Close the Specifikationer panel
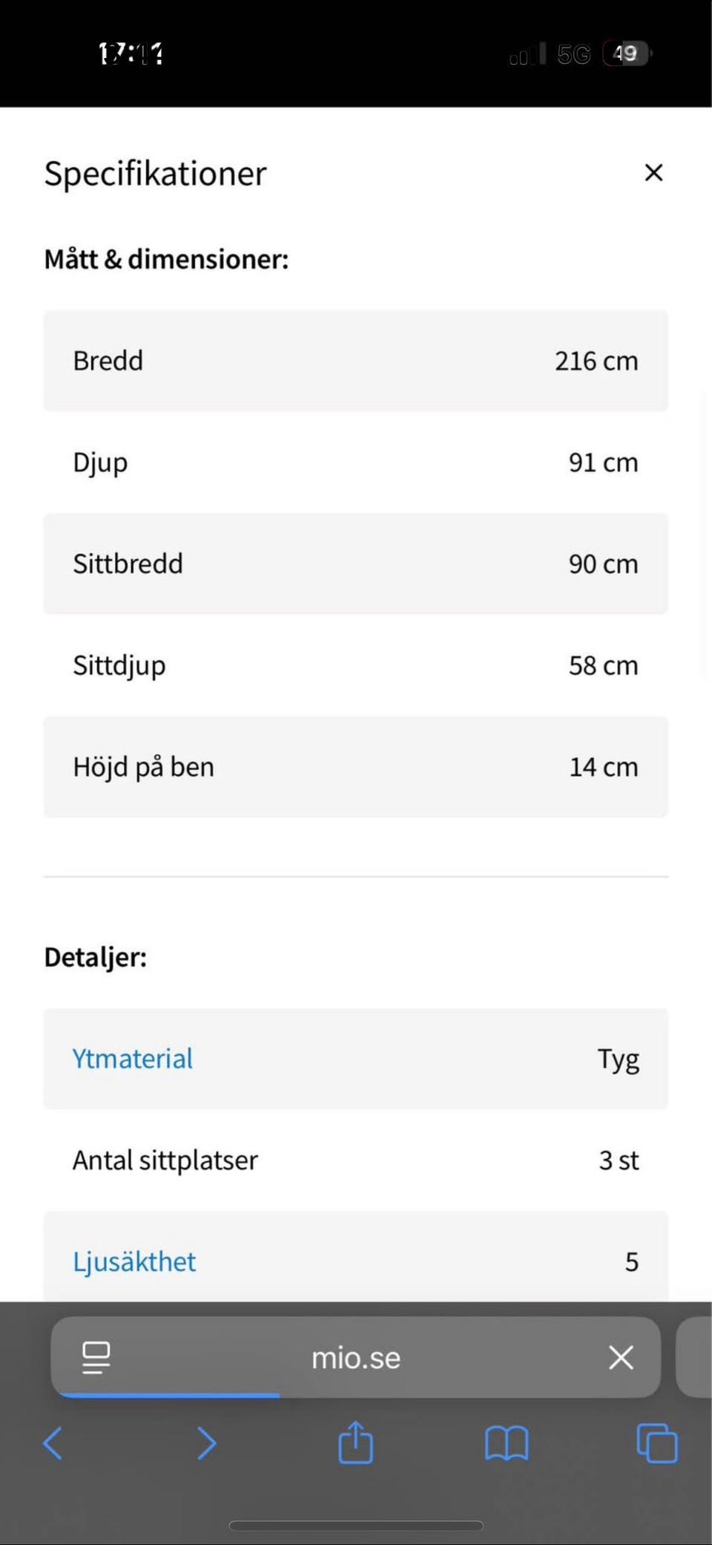Screen dimensions: 712x1545 (653, 173)
